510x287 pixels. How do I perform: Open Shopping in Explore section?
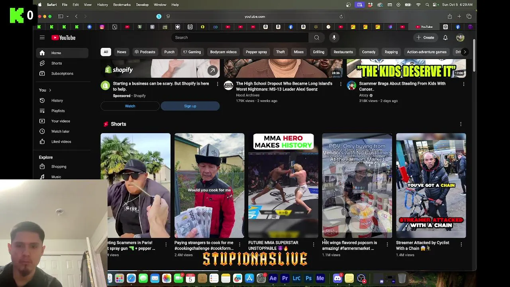click(x=59, y=167)
